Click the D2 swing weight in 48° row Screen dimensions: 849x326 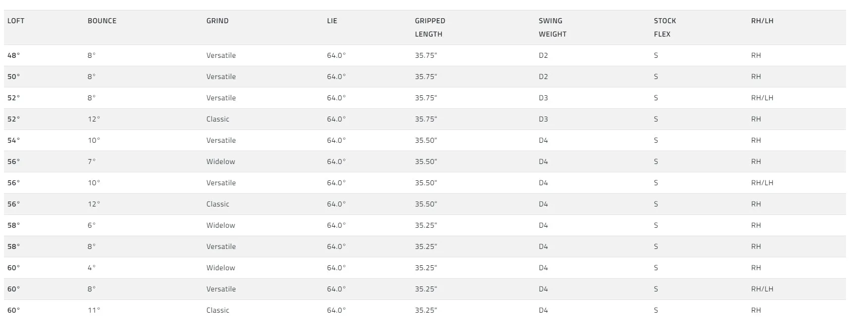[543, 55]
